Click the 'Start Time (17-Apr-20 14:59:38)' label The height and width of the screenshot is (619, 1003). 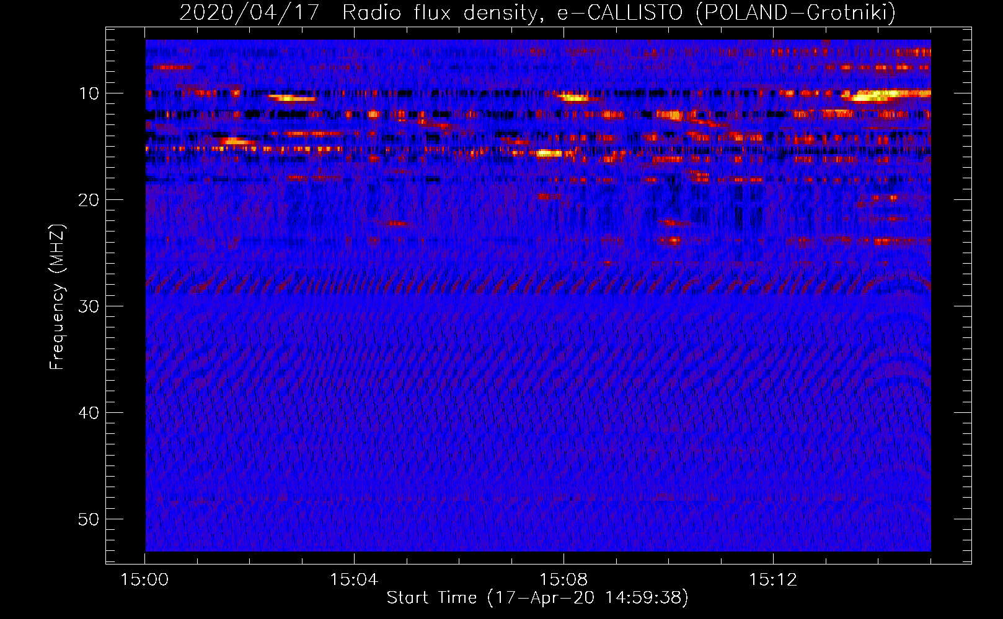pos(537,598)
